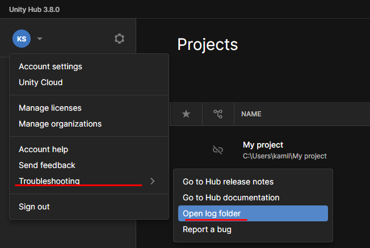
Task: Select Account help
Action: tap(44, 149)
